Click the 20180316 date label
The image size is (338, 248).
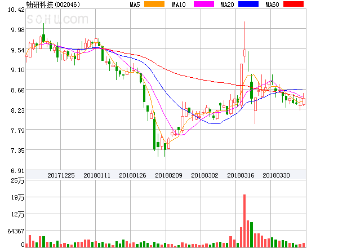(x=241, y=175)
